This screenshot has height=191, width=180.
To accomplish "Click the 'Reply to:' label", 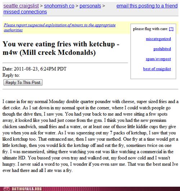I will coord(11,75).
